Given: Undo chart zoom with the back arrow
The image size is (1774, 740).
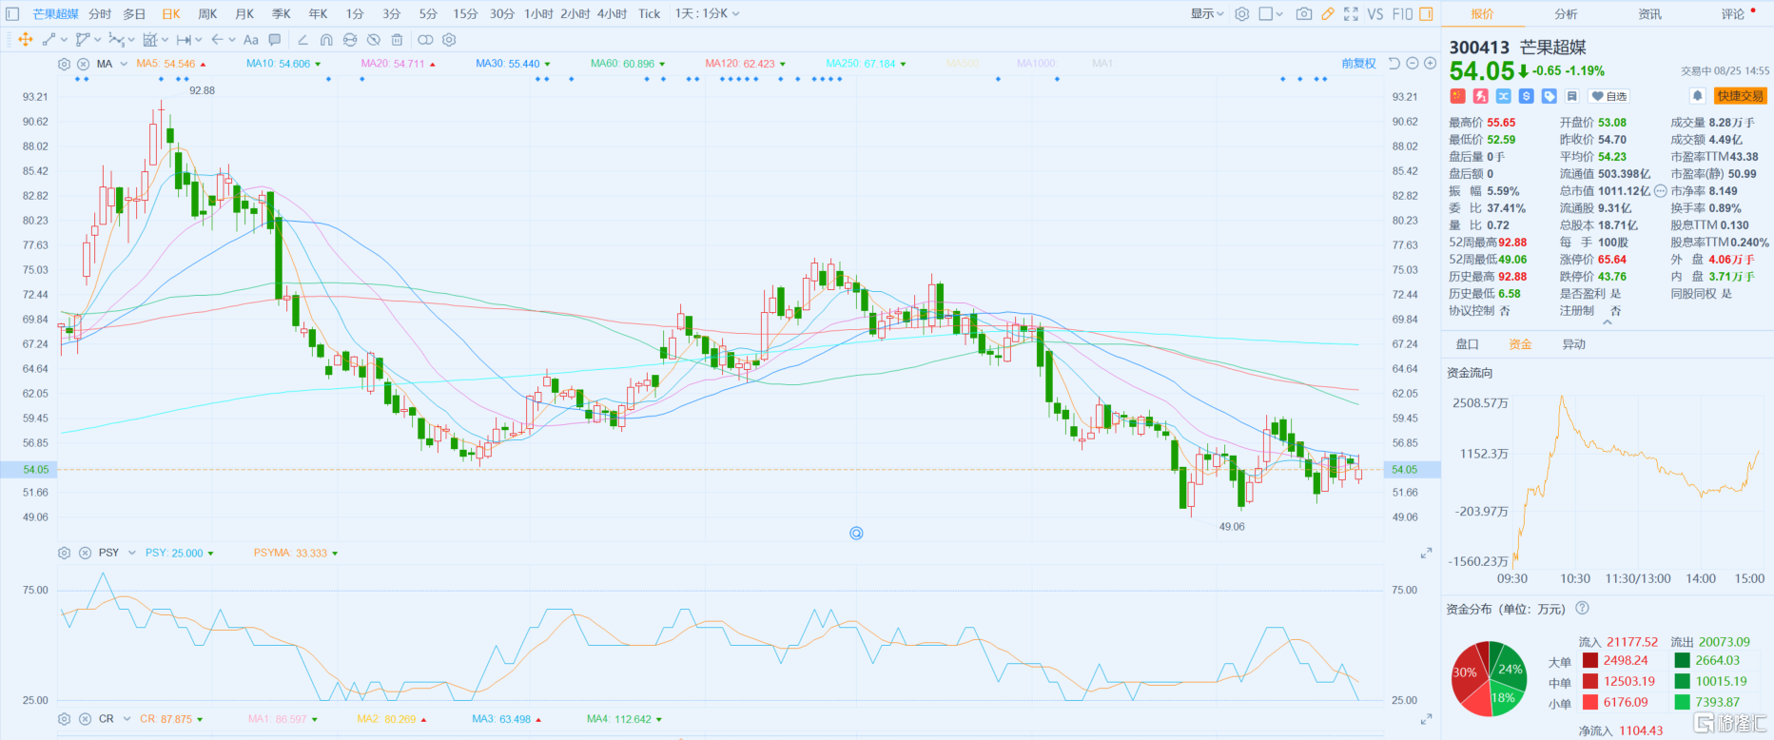Looking at the screenshot, I should point(1394,64).
